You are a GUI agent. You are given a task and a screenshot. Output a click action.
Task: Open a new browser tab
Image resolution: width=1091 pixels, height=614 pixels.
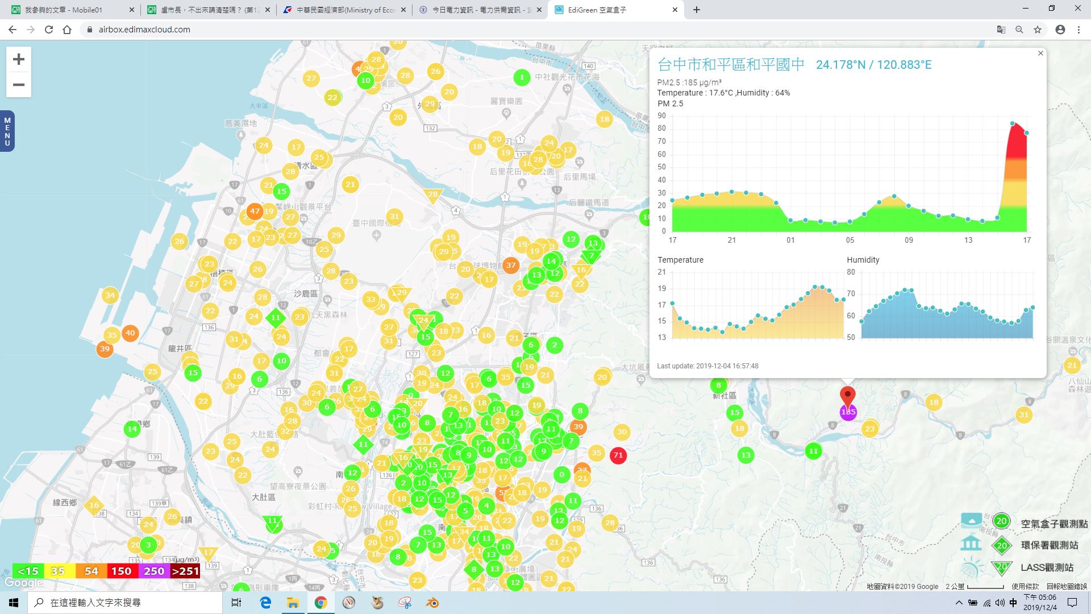coord(697,10)
